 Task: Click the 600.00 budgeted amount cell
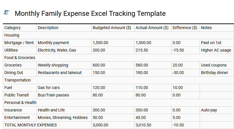[113, 65]
